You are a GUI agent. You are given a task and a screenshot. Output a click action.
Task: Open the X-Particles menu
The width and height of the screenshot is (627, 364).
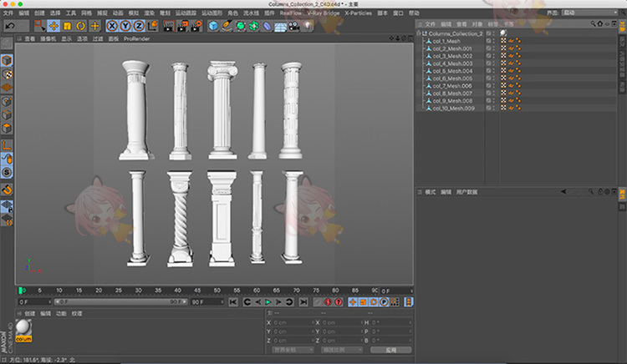tap(356, 13)
